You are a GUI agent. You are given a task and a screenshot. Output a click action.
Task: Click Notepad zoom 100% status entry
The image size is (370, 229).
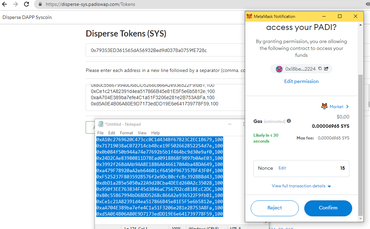coord(176,228)
